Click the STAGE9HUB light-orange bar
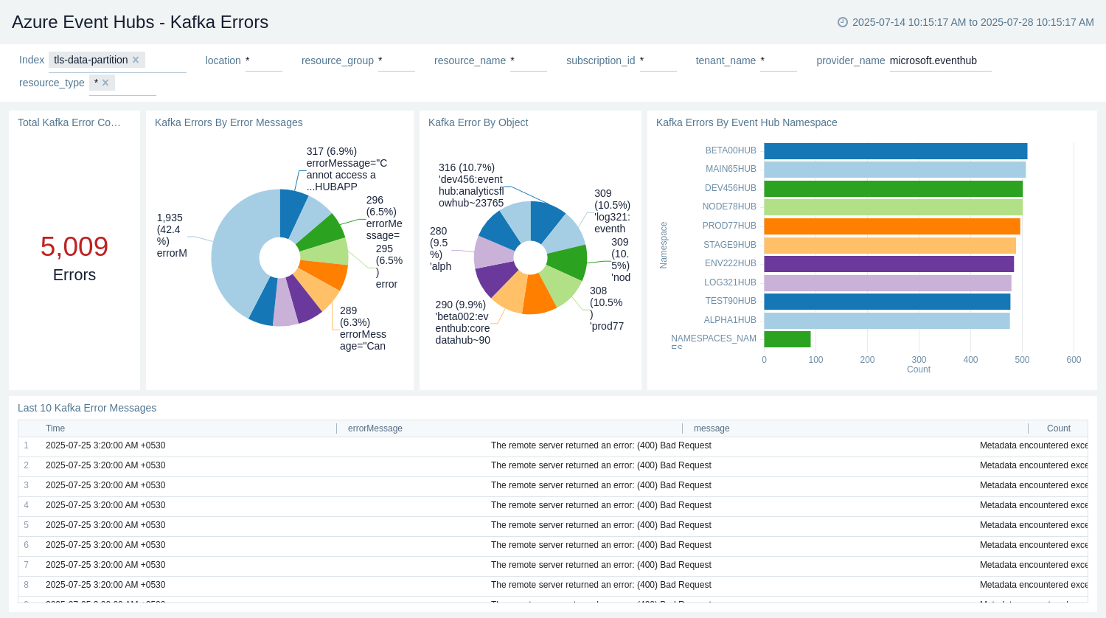 pos(890,246)
